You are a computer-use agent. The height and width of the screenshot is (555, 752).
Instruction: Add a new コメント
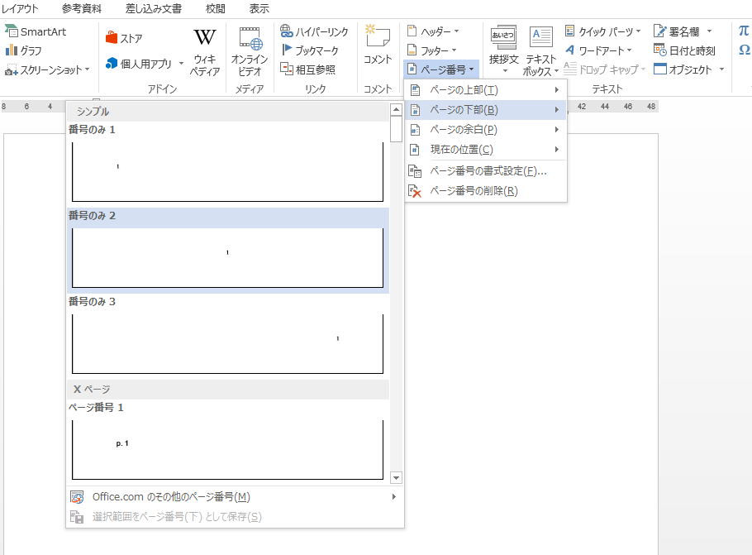point(378,45)
